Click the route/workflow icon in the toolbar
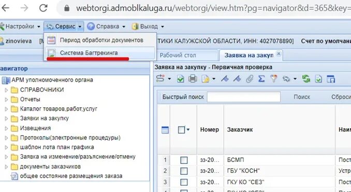This screenshot has width=351, height=192. pyautogui.click(x=160, y=79)
